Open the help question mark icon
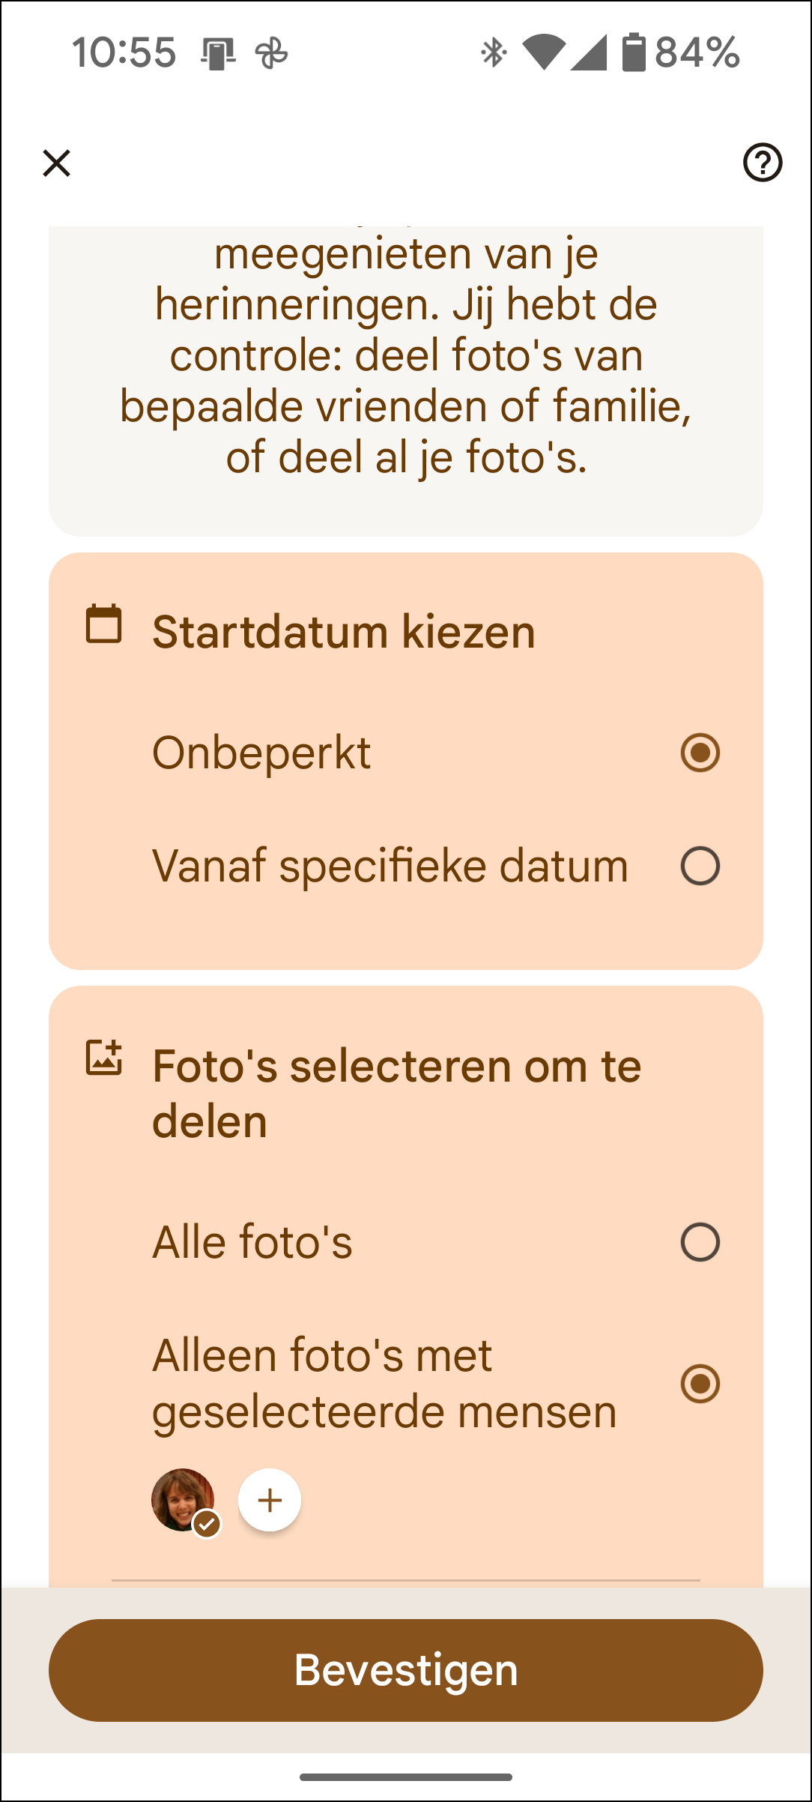The width and height of the screenshot is (812, 1802). click(x=761, y=163)
